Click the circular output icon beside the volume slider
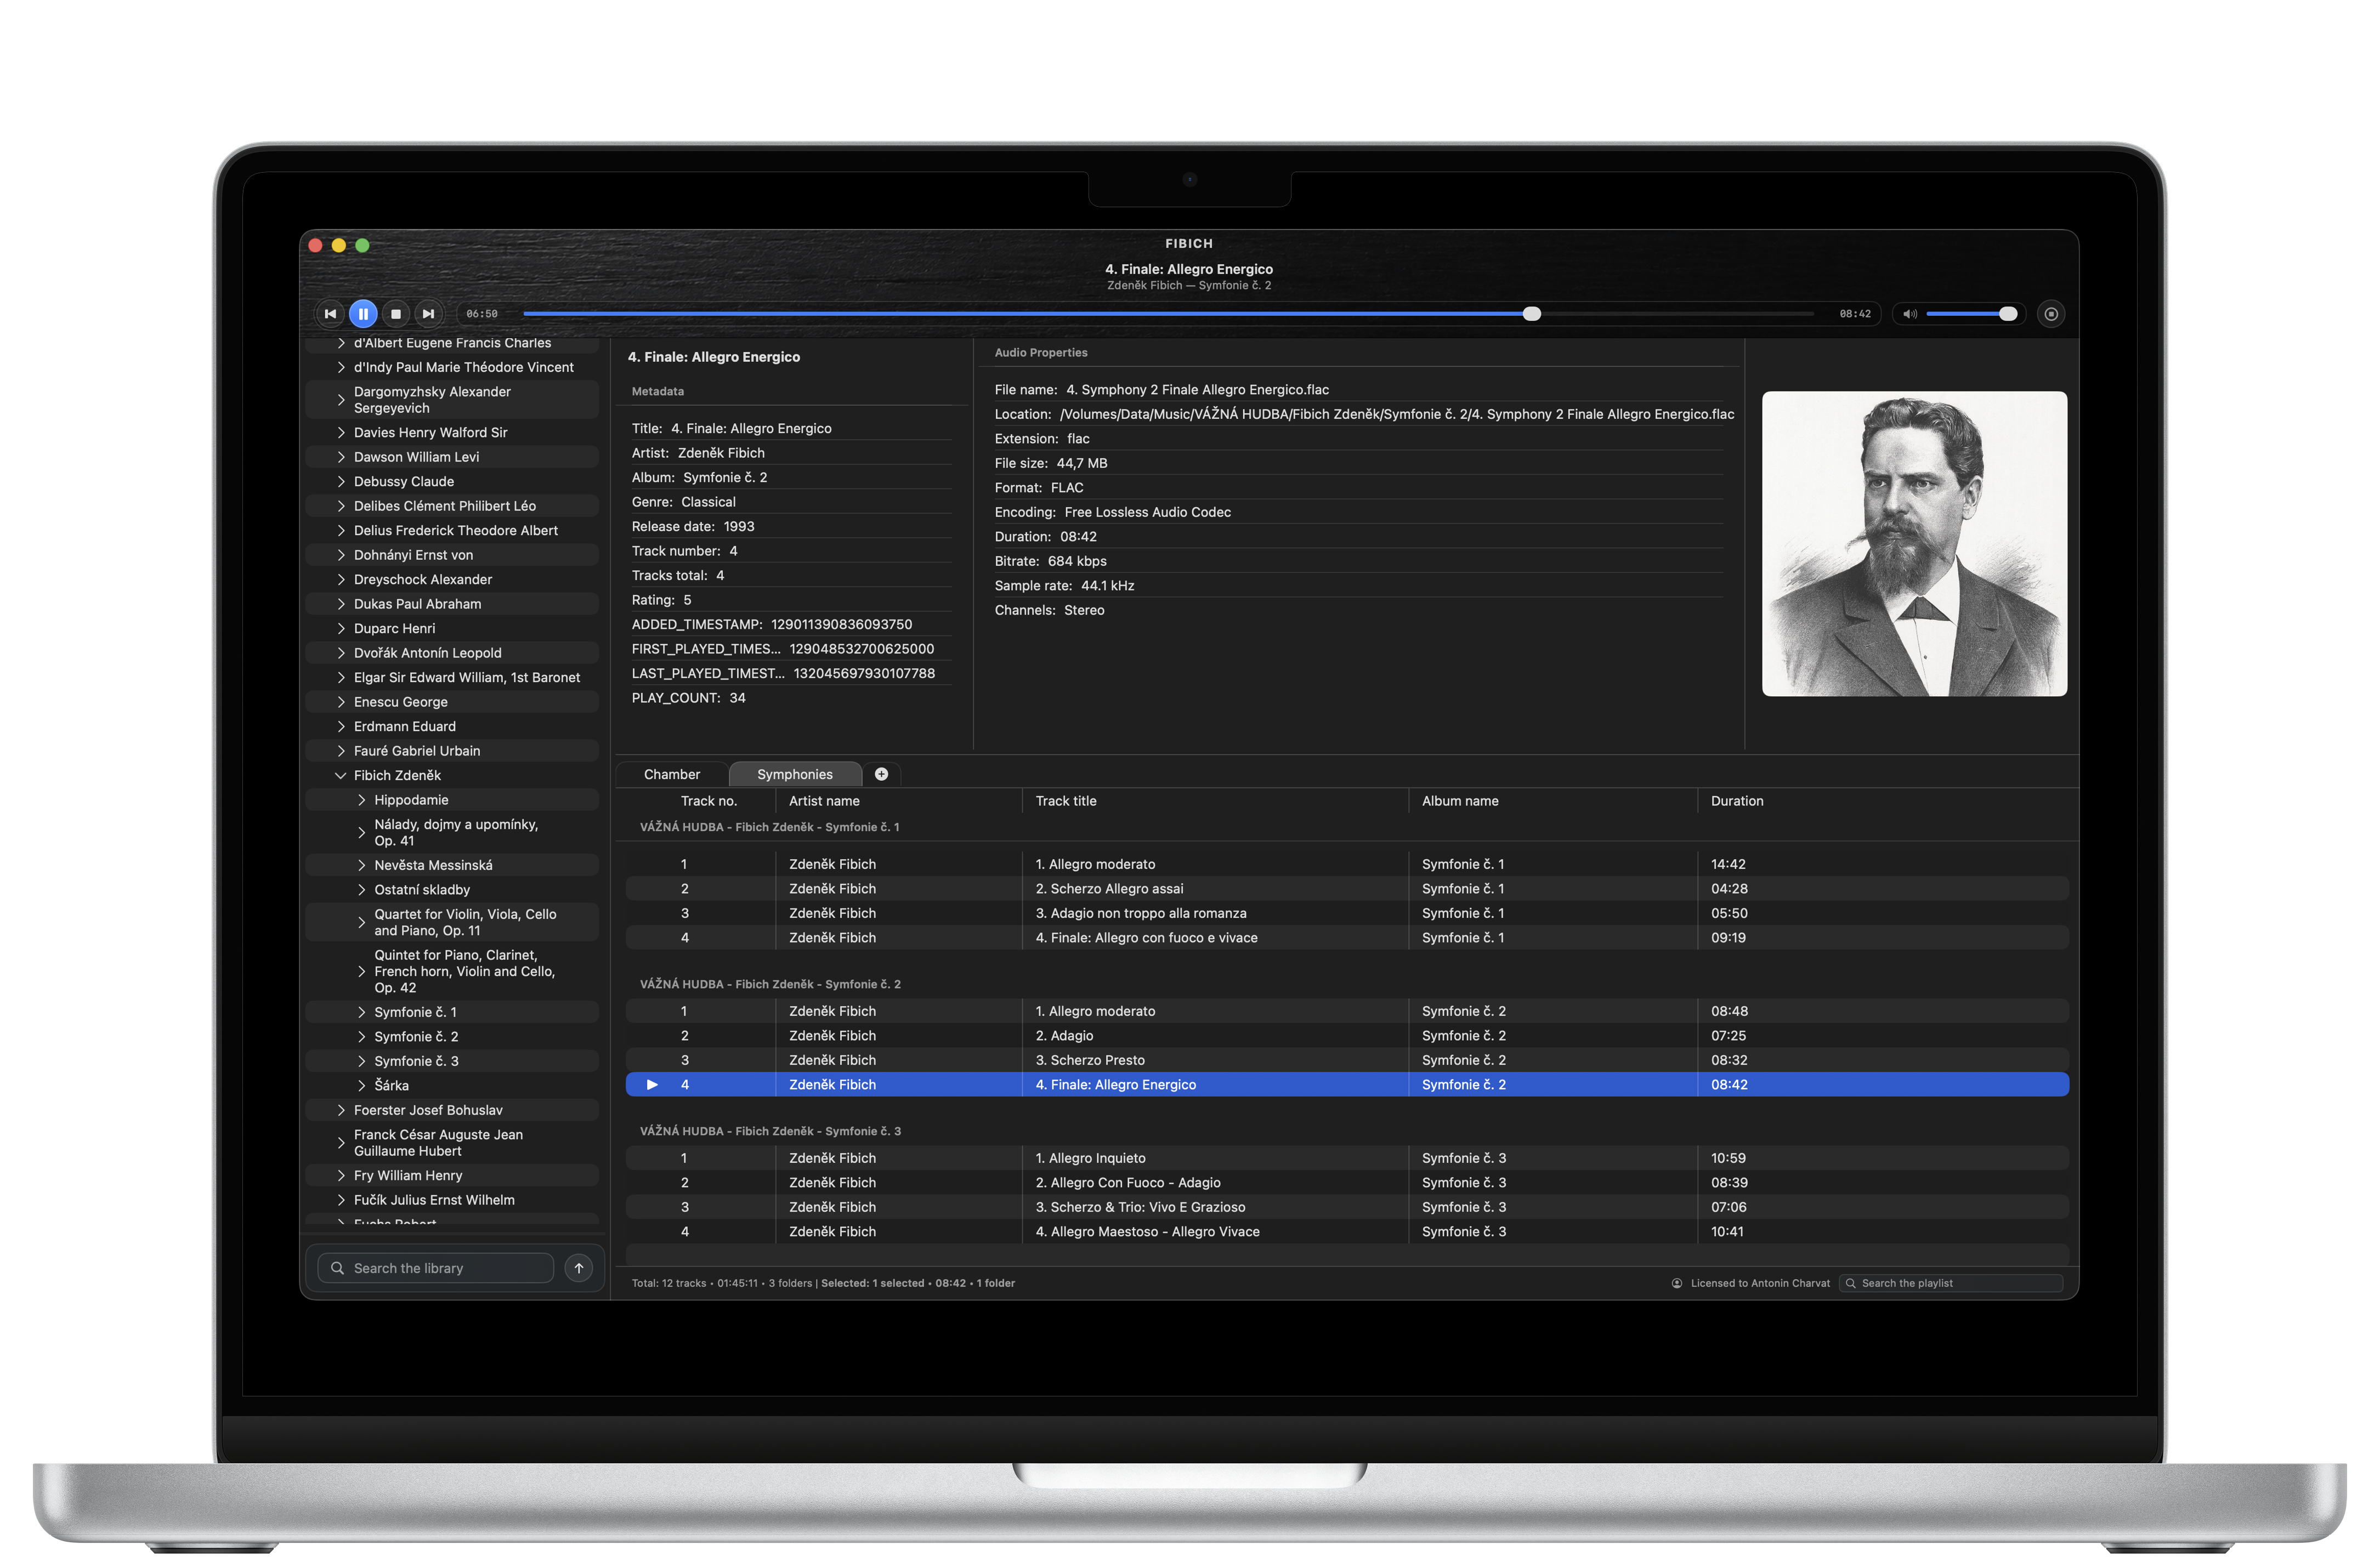 pos(2051,314)
